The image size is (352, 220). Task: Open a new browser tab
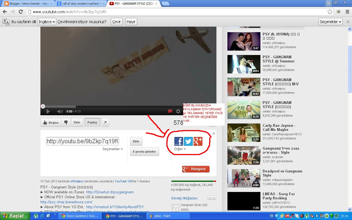(x=165, y=4)
